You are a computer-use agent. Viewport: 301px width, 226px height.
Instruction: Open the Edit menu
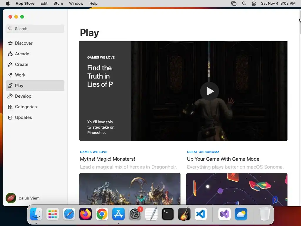(44, 4)
